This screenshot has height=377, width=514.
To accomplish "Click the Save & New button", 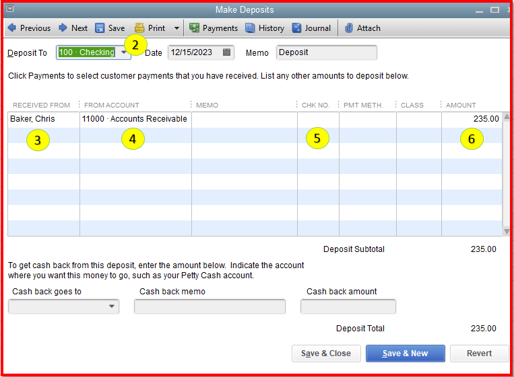I will tap(406, 353).
